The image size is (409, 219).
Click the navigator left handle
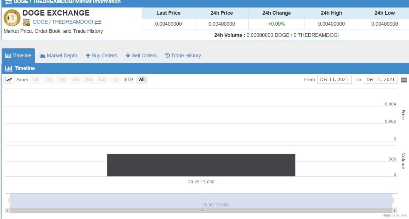10,200
